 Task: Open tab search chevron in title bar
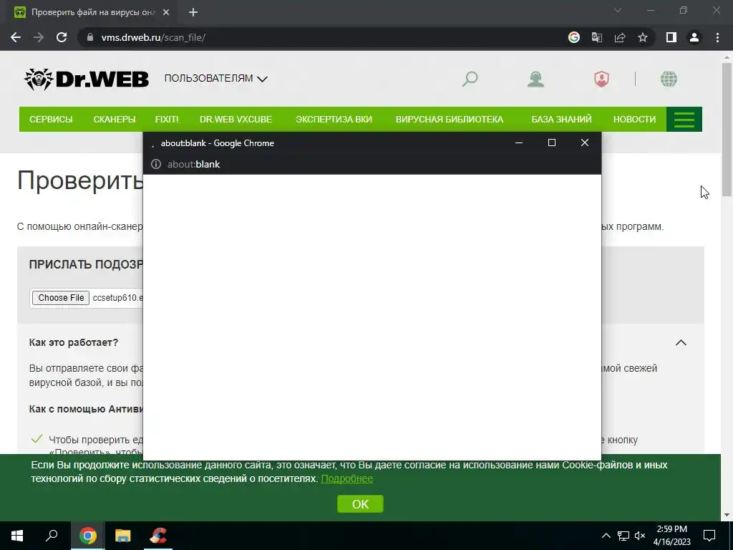[x=618, y=10]
